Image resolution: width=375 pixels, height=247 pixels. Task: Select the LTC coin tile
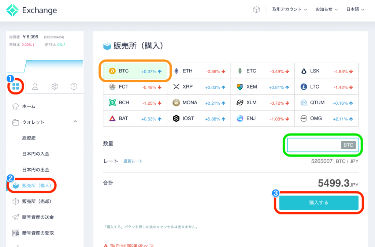tap(326, 87)
